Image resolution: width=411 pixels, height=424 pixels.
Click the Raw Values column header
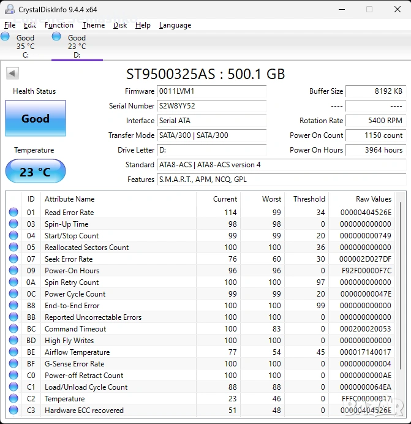pyautogui.click(x=373, y=199)
